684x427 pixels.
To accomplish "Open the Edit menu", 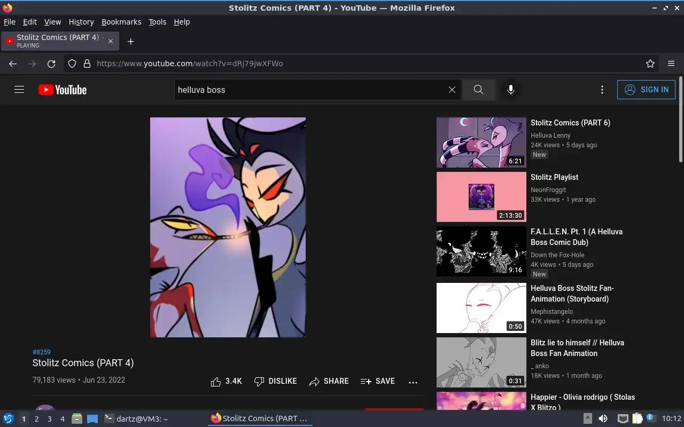I will pos(29,22).
